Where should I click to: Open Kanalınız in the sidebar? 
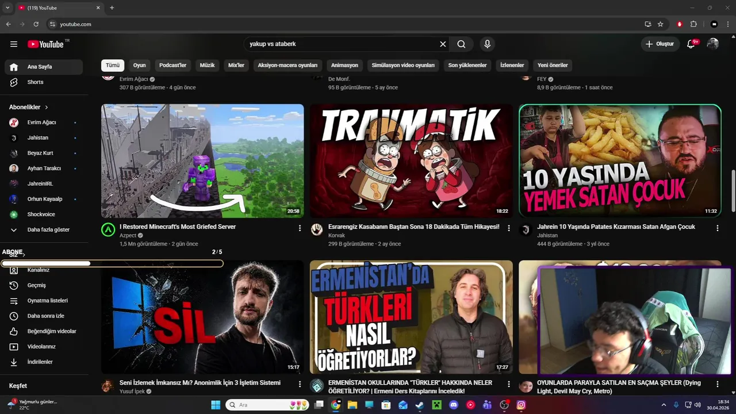coord(44,270)
